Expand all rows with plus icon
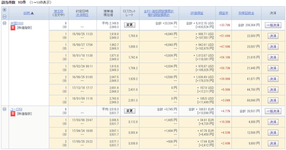Viewport: 286px width, 150px height. click(4, 10)
